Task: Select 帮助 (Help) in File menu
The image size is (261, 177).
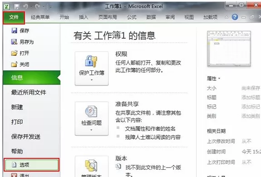Action: pos(17,152)
